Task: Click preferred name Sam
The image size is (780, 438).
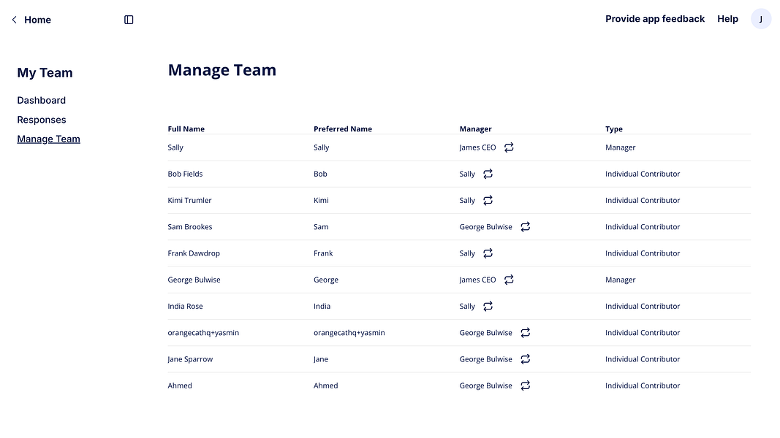Action: (321, 227)
